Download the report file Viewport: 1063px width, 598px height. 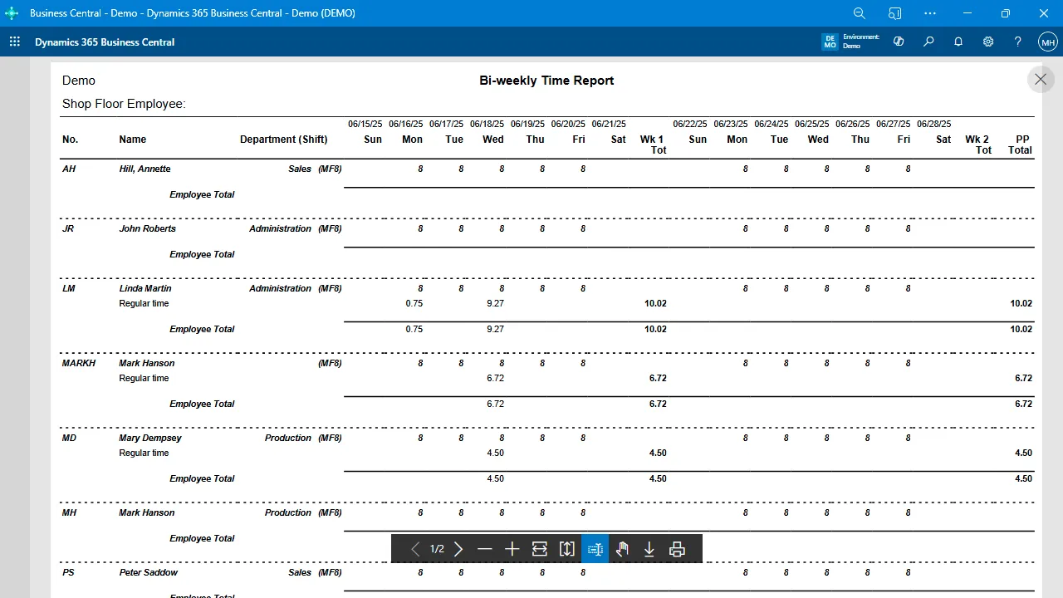tap(649, 549)
